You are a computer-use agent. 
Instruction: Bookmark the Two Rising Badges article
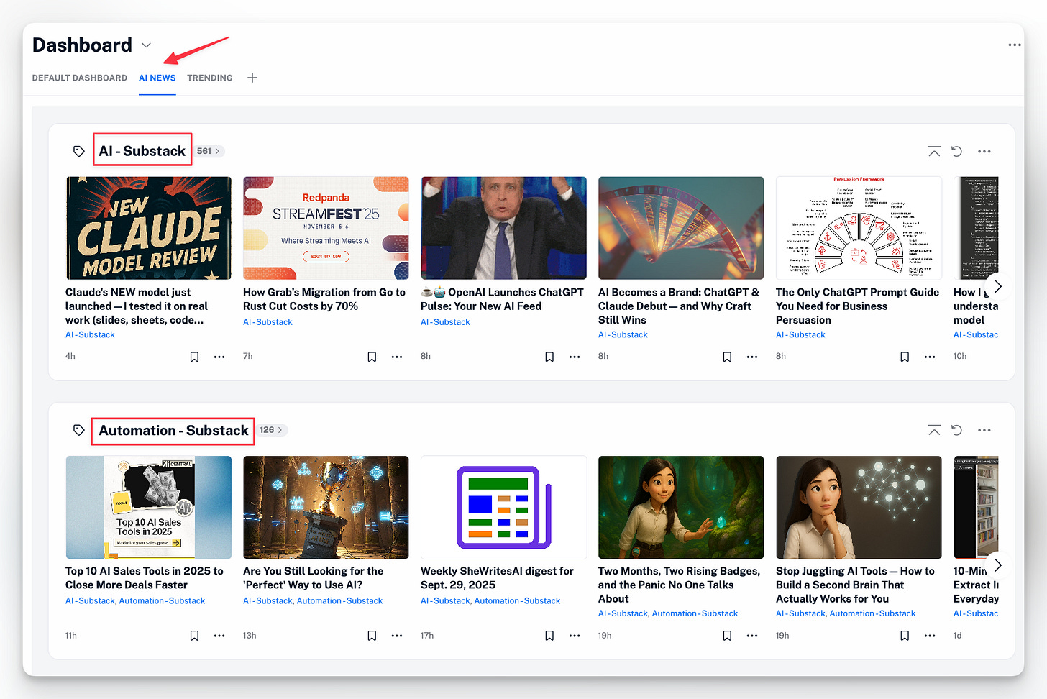tap(727, 636)
